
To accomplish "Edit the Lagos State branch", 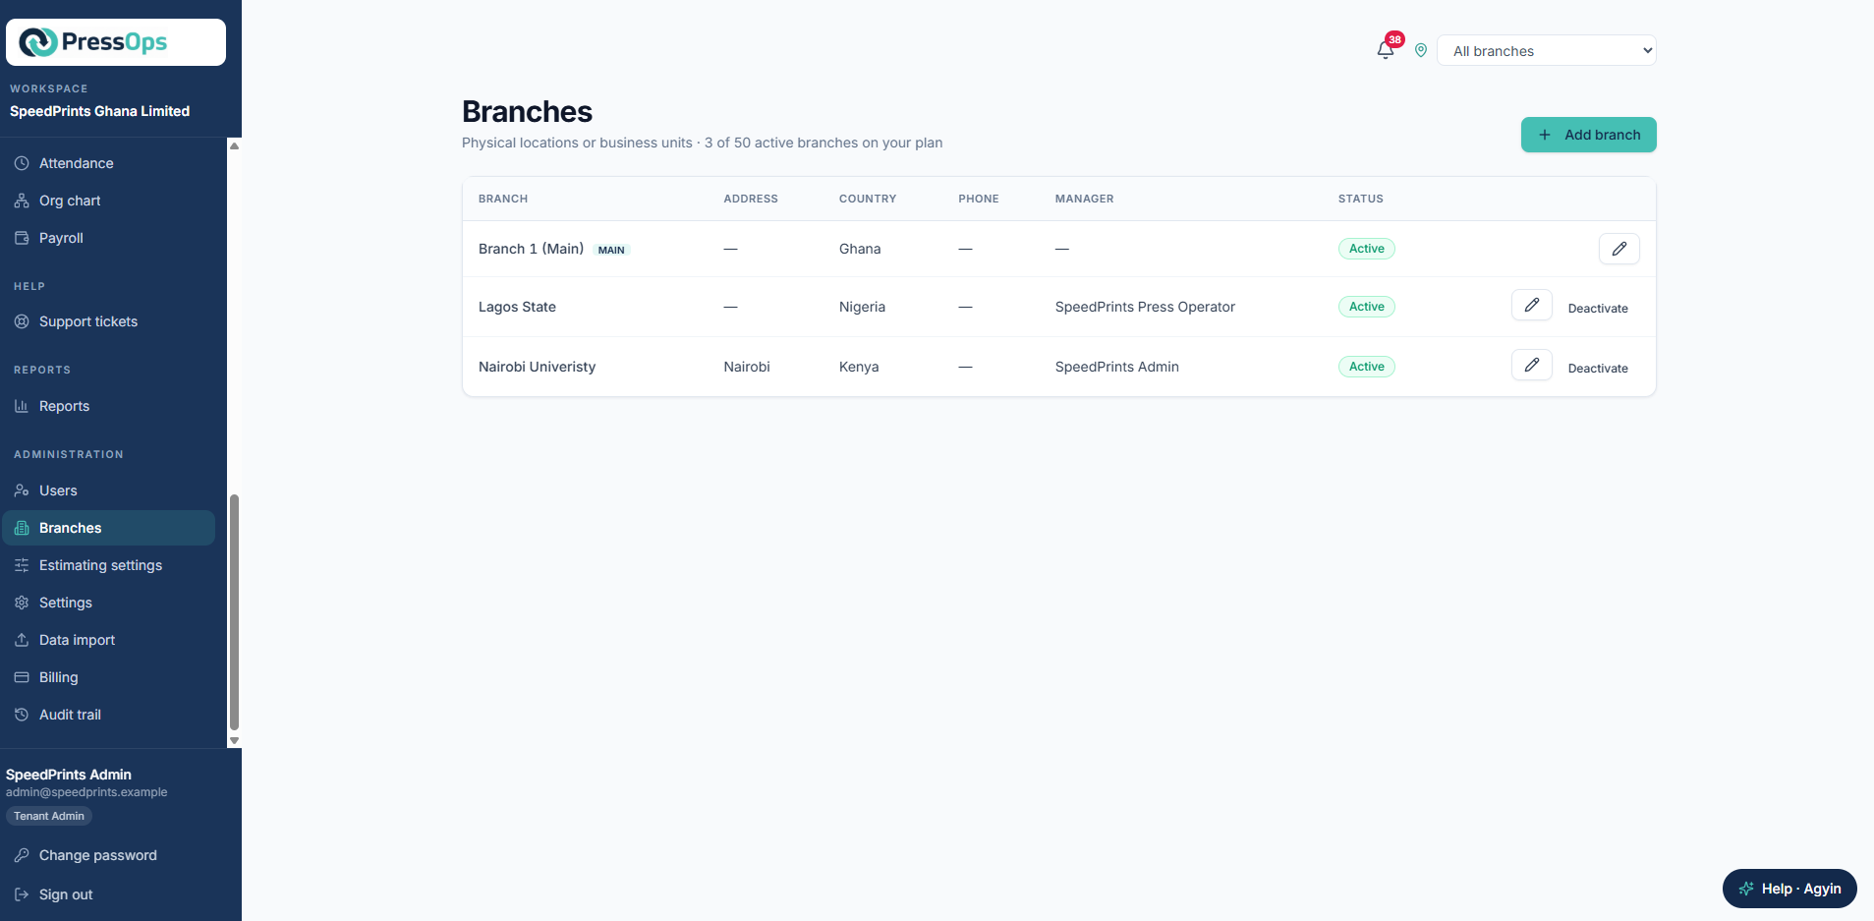I will pos(1531,306).
